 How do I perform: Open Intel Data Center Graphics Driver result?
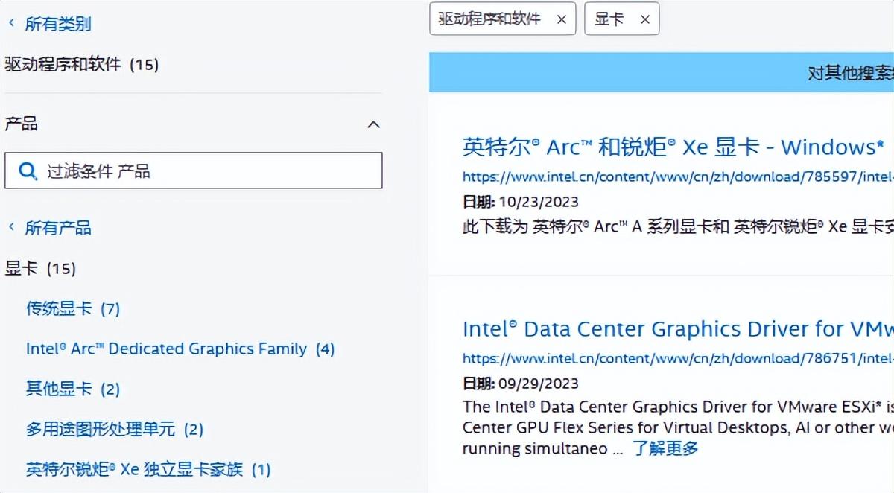tap(678, 329)
